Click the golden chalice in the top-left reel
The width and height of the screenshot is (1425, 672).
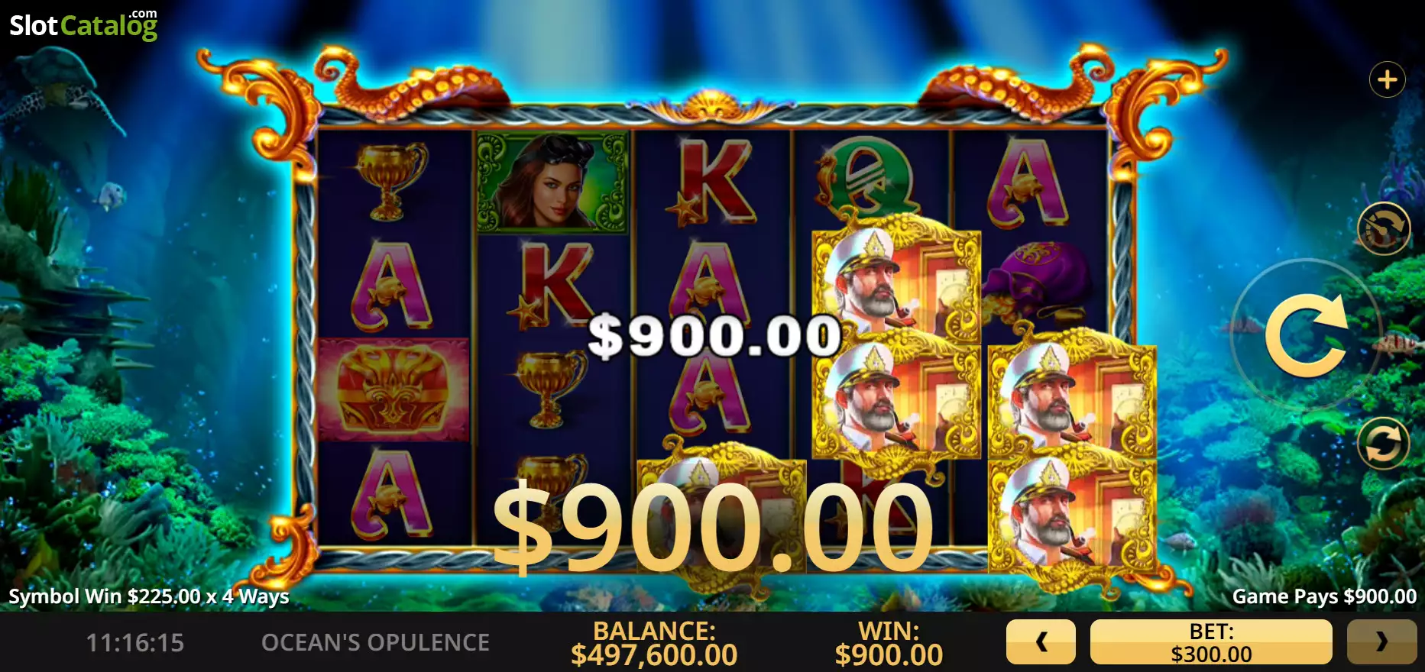tap(392, 182)
